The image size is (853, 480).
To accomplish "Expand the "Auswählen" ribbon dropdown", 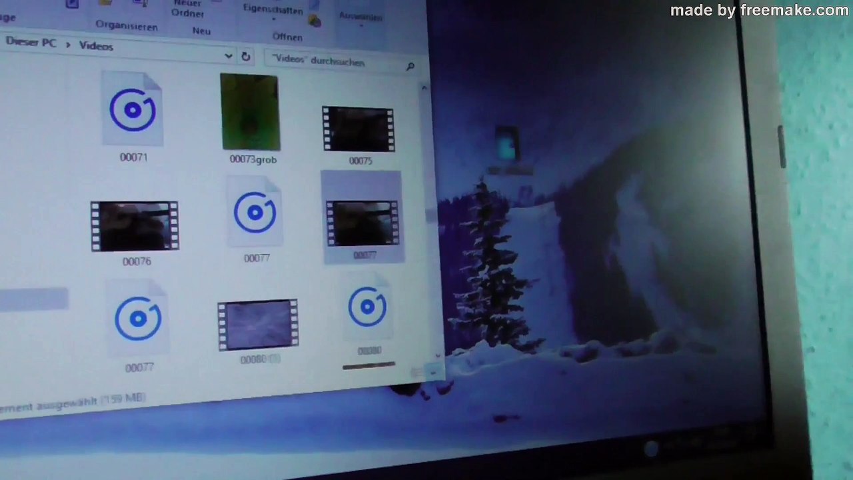I will coord(361,17).
